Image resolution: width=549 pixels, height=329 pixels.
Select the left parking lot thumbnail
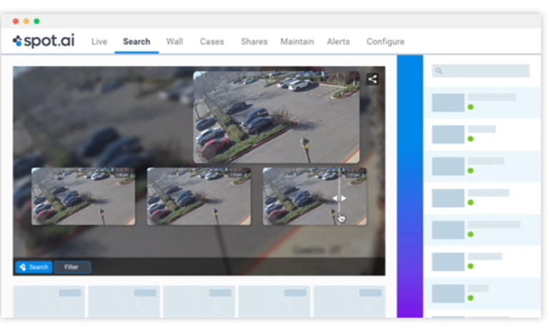(x=83, y=197)
